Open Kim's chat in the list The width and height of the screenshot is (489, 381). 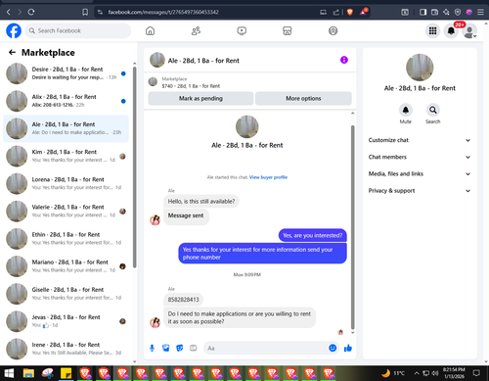pos(66,156)
